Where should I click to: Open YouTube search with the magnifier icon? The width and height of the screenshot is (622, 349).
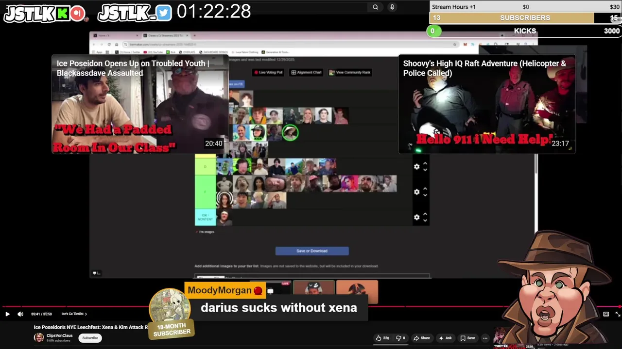[x=375, y=7]
